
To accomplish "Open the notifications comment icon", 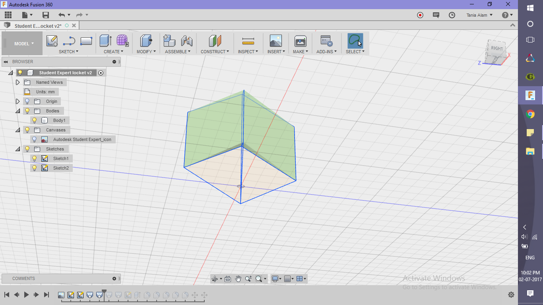I will 436,15.
